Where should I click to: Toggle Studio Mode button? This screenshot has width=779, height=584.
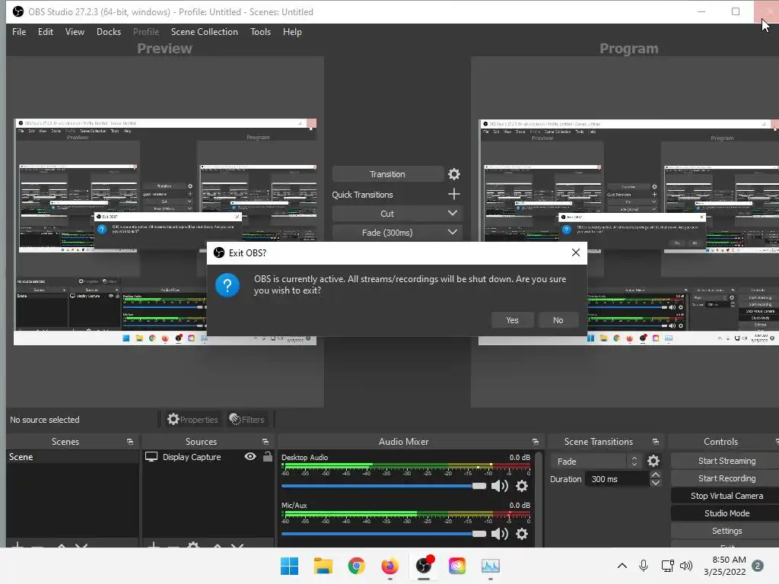(727, 513)
